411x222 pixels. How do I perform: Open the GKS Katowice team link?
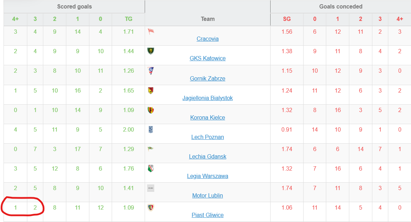[x=207, y=58]
